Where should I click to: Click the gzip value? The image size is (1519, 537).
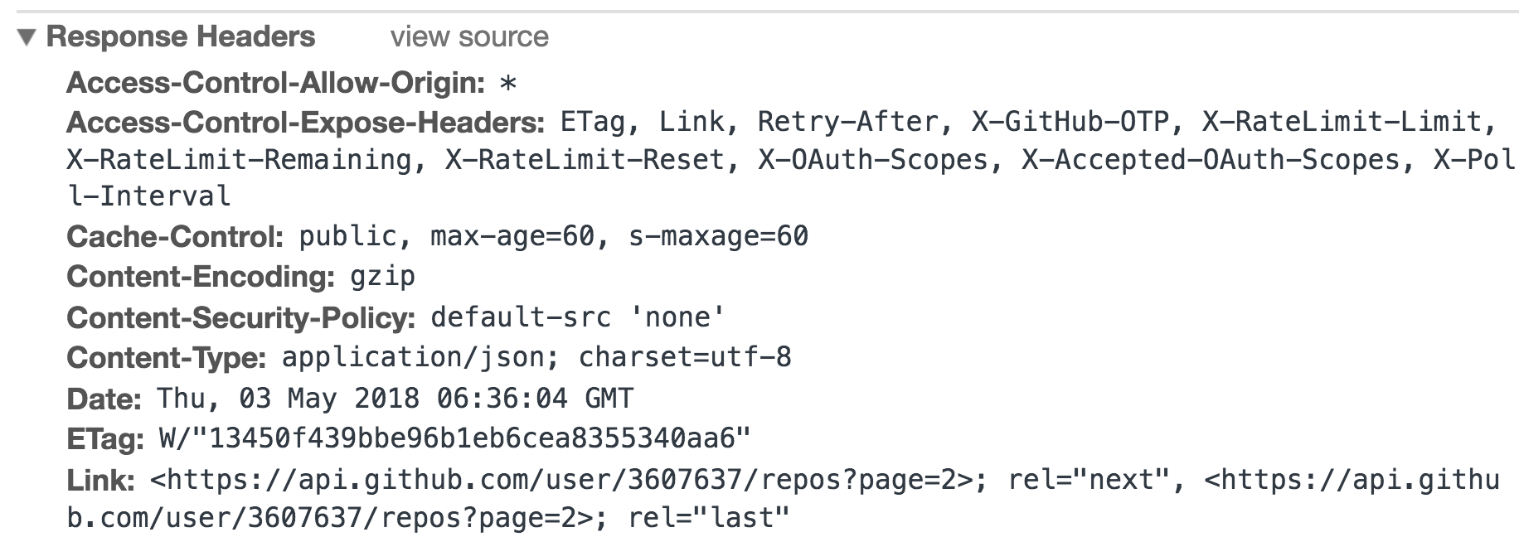382,277
